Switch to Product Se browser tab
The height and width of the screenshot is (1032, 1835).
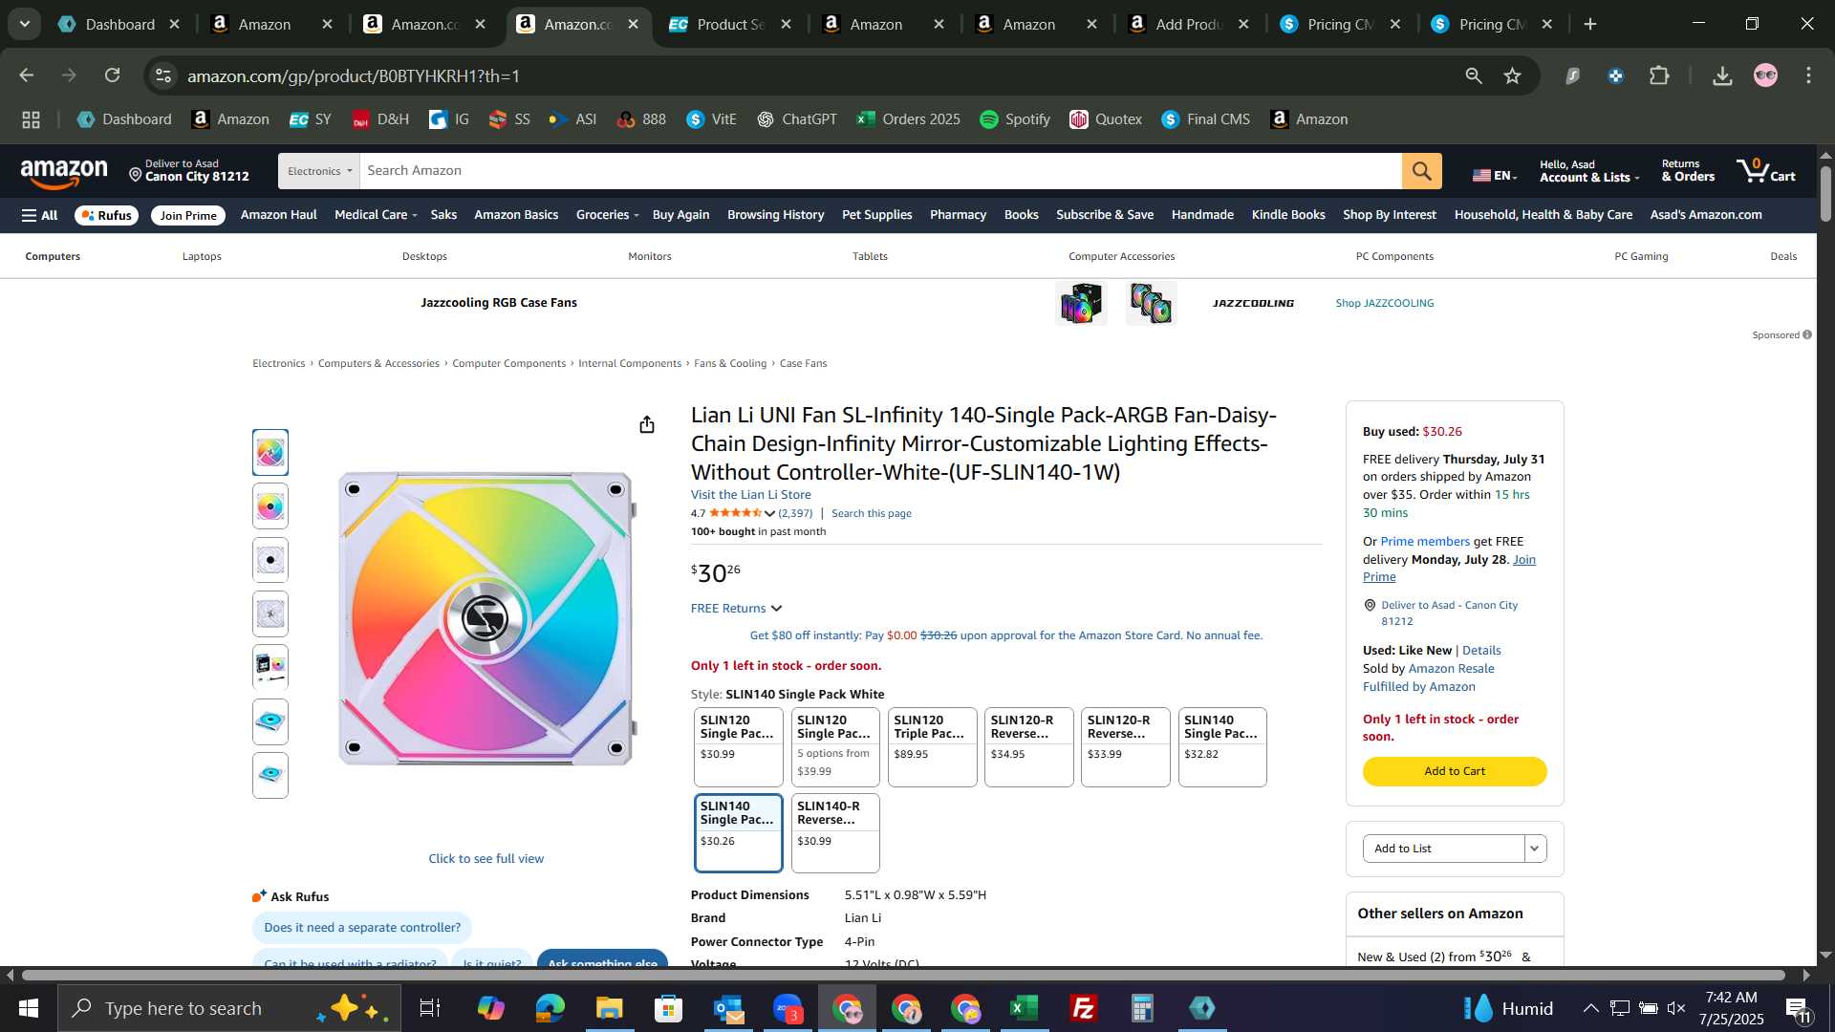pyautogui.click(x=730, y=24)
